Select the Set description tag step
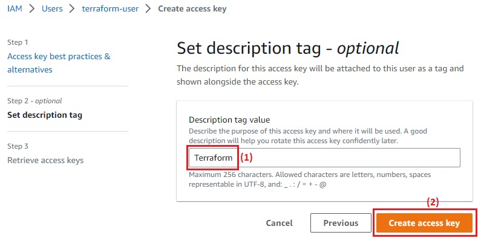 45,115
